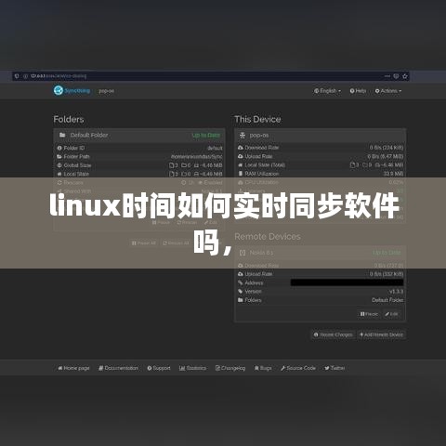Click the Syncthing logo in the navbar
This screenshot has height=446, width=446.
(72, 90)
